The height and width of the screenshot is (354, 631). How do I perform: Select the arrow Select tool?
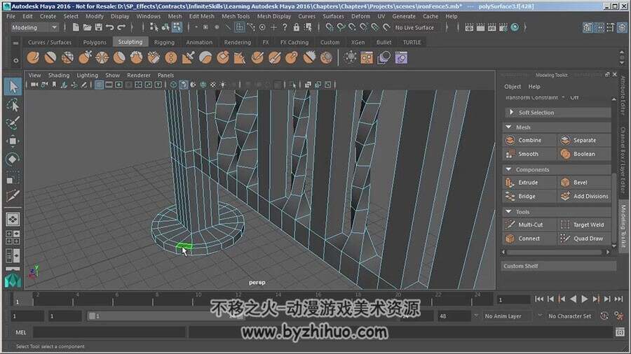pyautogui.click(x=13, y=87)
